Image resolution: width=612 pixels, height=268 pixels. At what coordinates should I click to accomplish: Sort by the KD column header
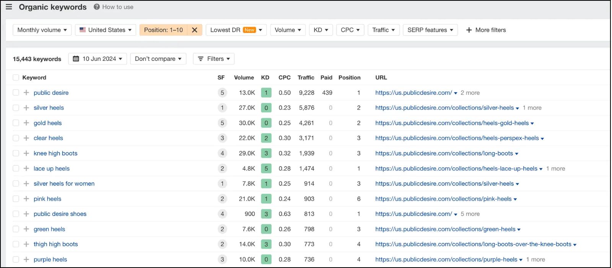click(265, 77)
